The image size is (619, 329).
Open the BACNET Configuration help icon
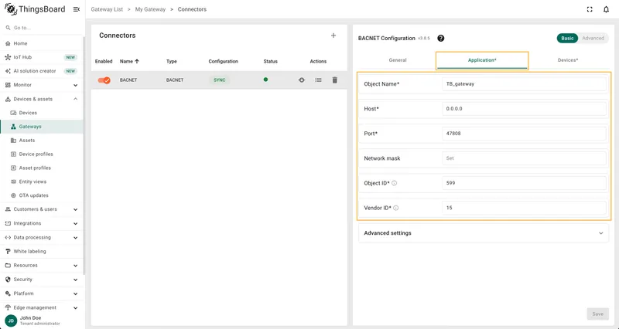pos(441,38)
